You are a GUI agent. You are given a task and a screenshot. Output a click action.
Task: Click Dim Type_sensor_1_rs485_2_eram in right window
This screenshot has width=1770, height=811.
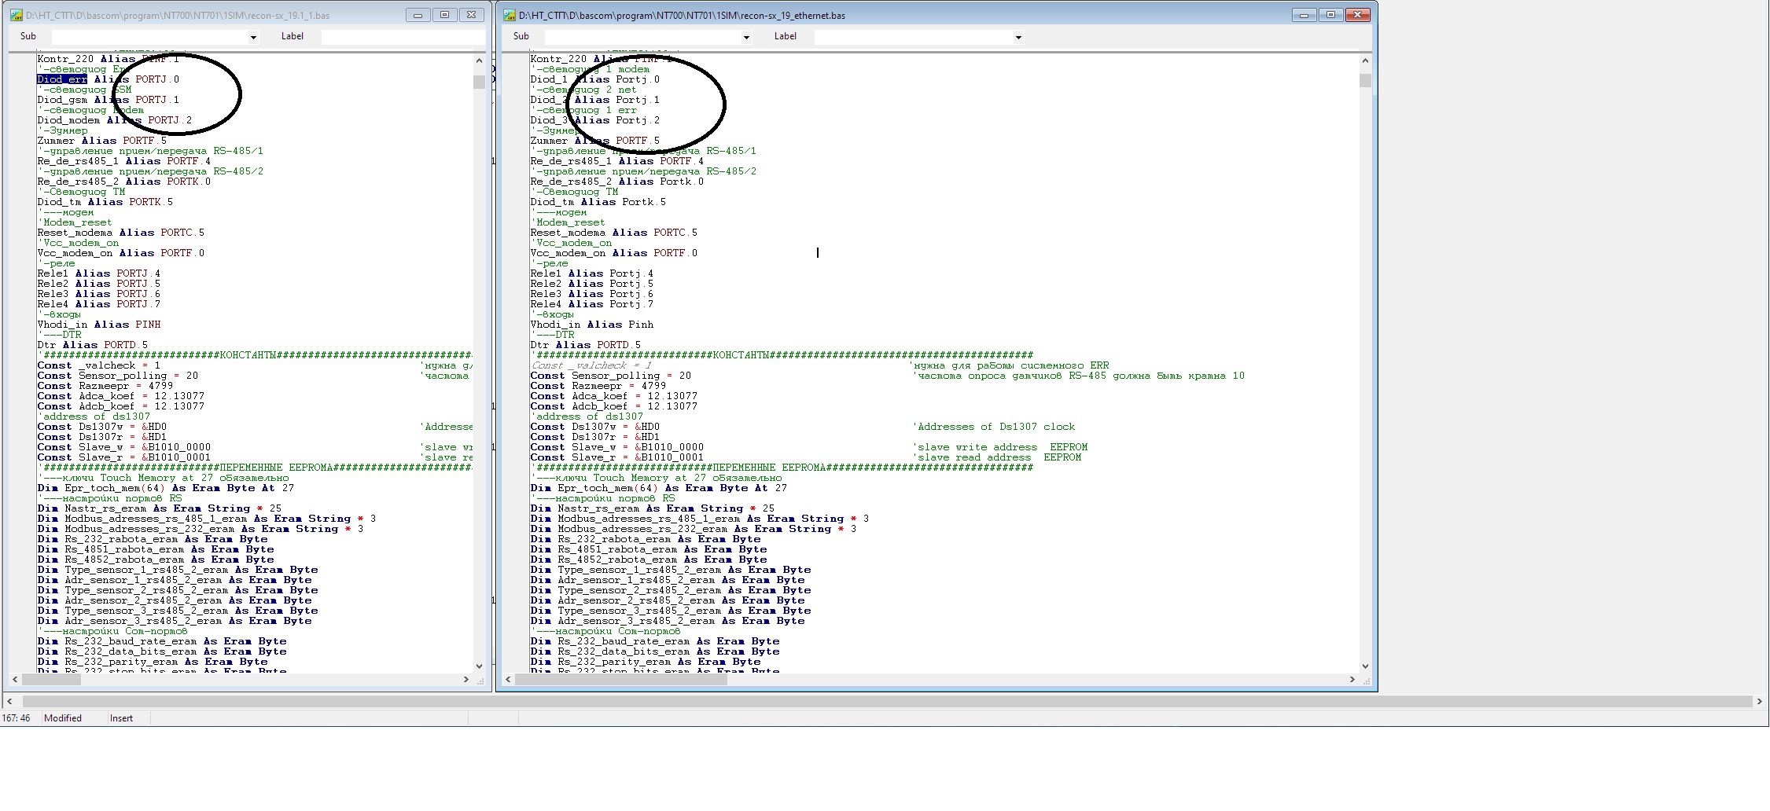pos(671,570)
